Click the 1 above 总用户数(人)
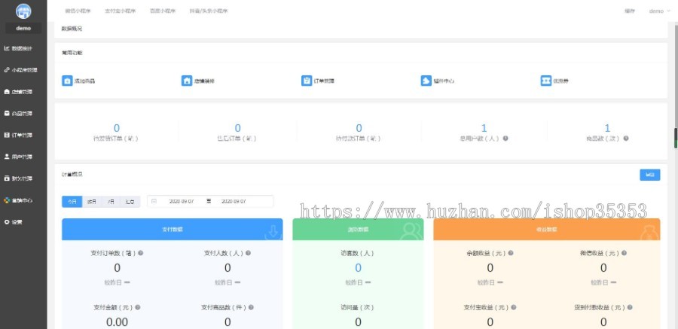 pos(484,128)
